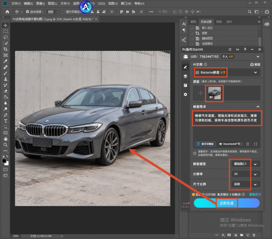Open the 提示词模板 button
The image size is (272, 239).
pos(205,144)
